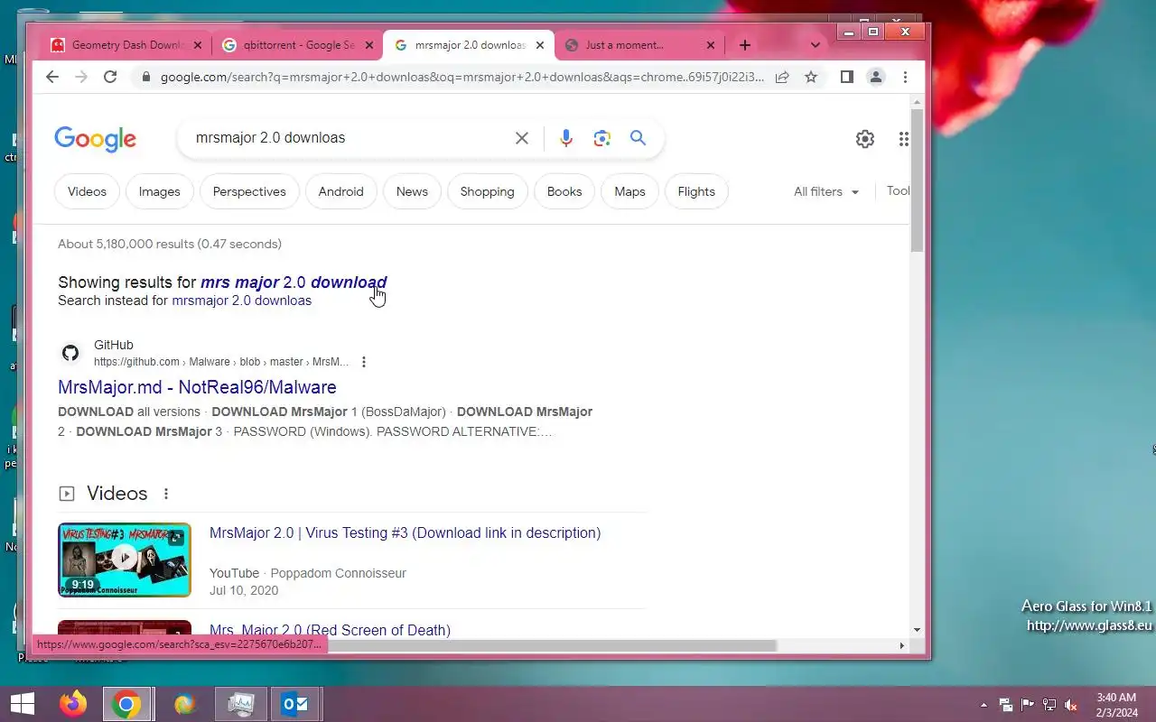Close the Just a moment tab
Viewport: 1156px width, 722px height.
(710, 45)
